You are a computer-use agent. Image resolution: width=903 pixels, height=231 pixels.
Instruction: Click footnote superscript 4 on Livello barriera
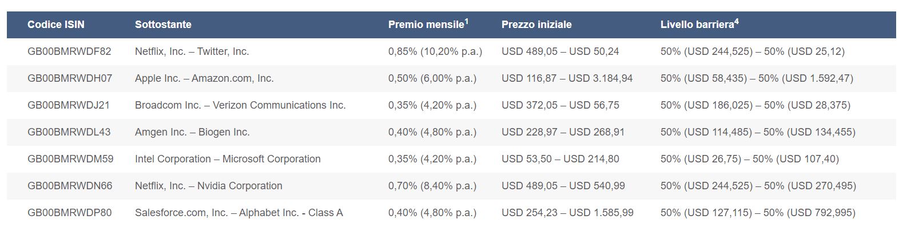(737, 22)
